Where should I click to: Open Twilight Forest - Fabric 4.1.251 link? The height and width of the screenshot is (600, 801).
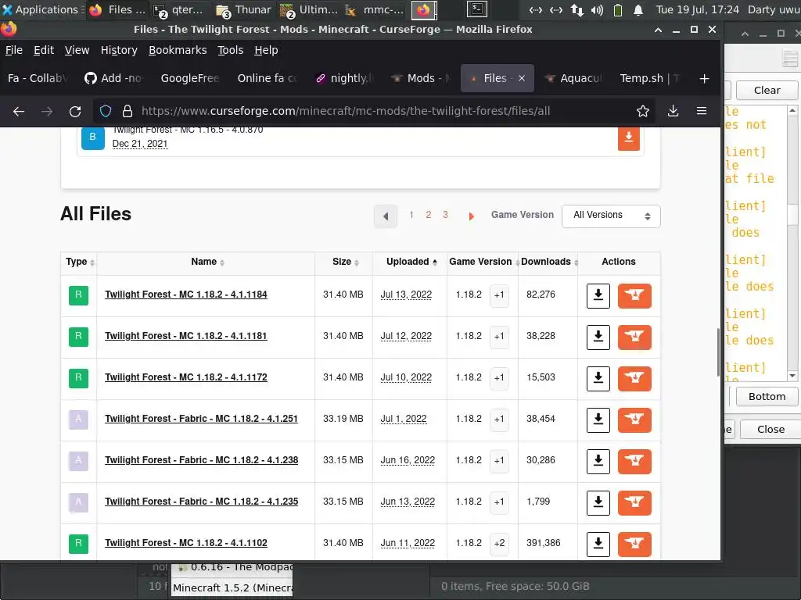(201, 419)
